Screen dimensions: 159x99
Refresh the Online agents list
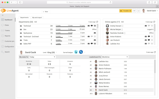[x=154, y=22]
